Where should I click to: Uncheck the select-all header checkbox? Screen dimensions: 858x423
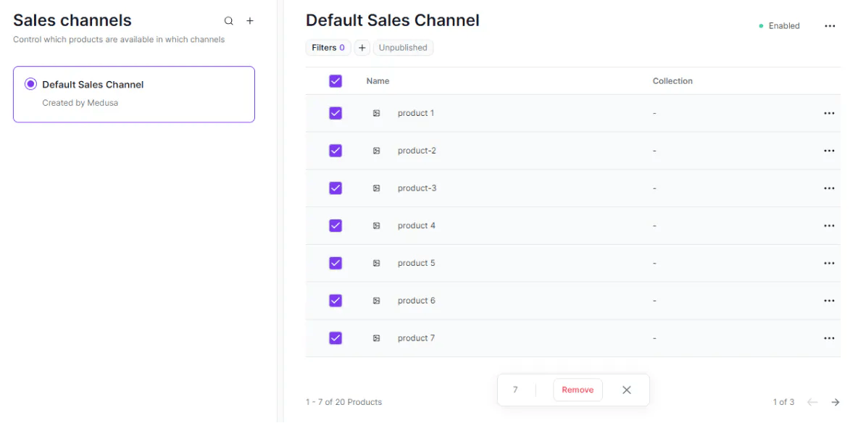click(x=336, y=81)
